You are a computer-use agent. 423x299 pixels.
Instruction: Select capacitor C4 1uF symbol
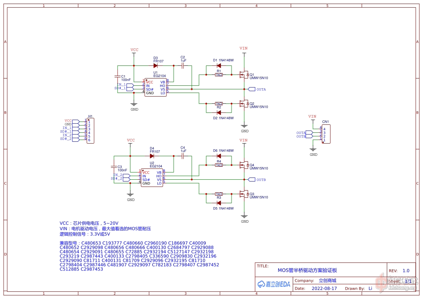pos(183,156)
